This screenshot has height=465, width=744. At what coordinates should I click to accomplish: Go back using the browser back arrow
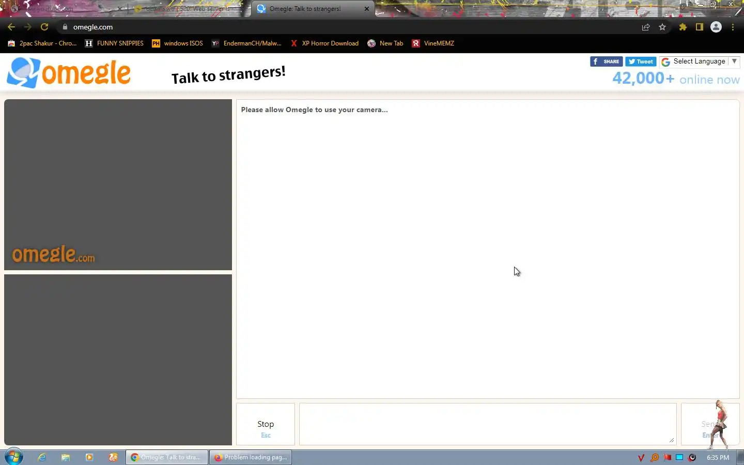point(11,27)
